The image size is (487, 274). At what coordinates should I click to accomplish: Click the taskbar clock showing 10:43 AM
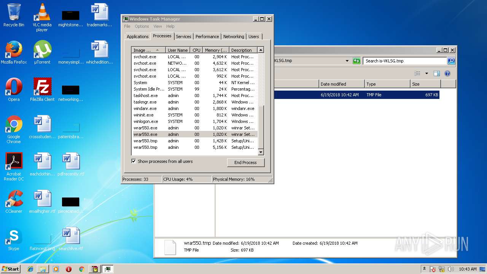[467, 269]
